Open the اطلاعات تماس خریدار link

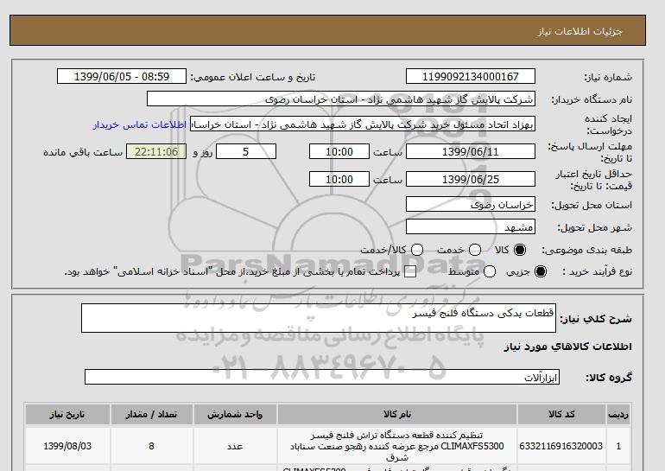(x=140, y=125)
